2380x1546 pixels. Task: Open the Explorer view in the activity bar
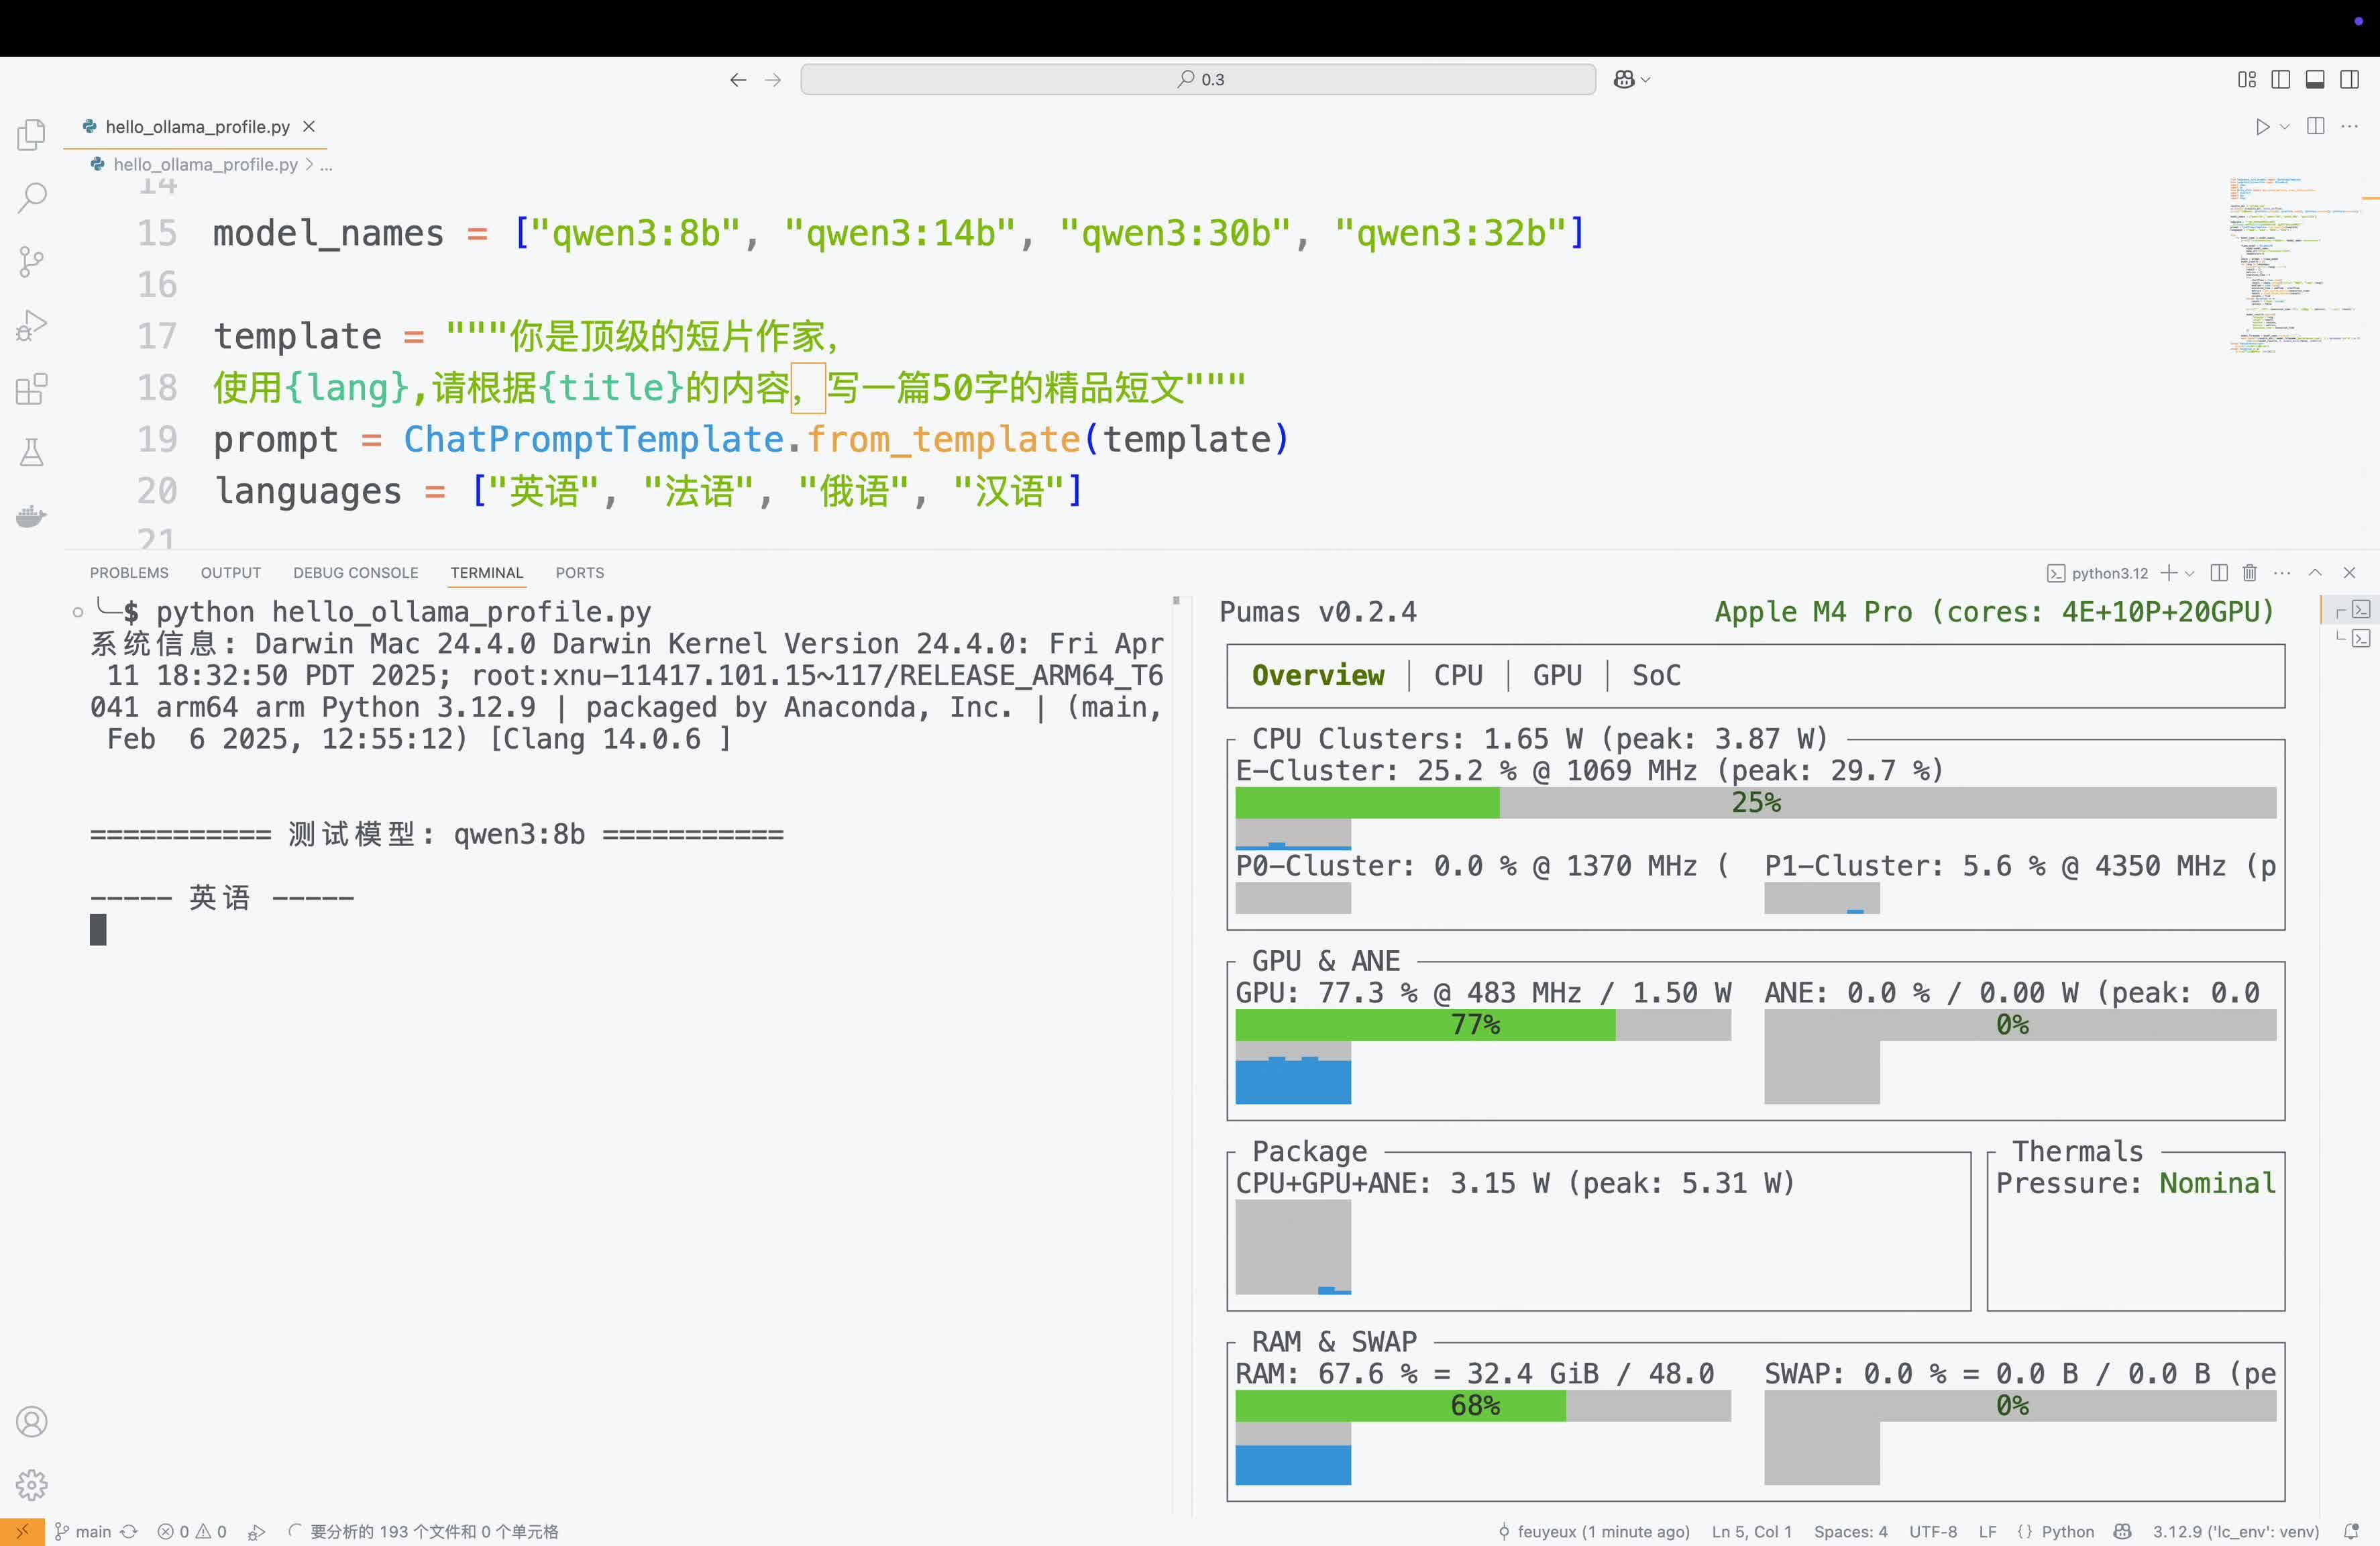[31, 134]
